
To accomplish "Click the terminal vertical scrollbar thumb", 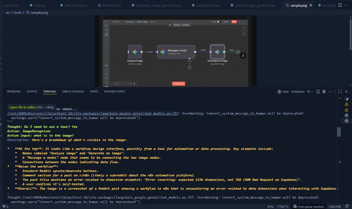I will [x=339, y=132].
